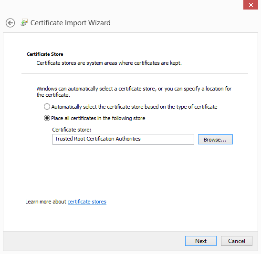
Task: Click 'Automatically select the certificate store' label text
Action: click(134, 107)
